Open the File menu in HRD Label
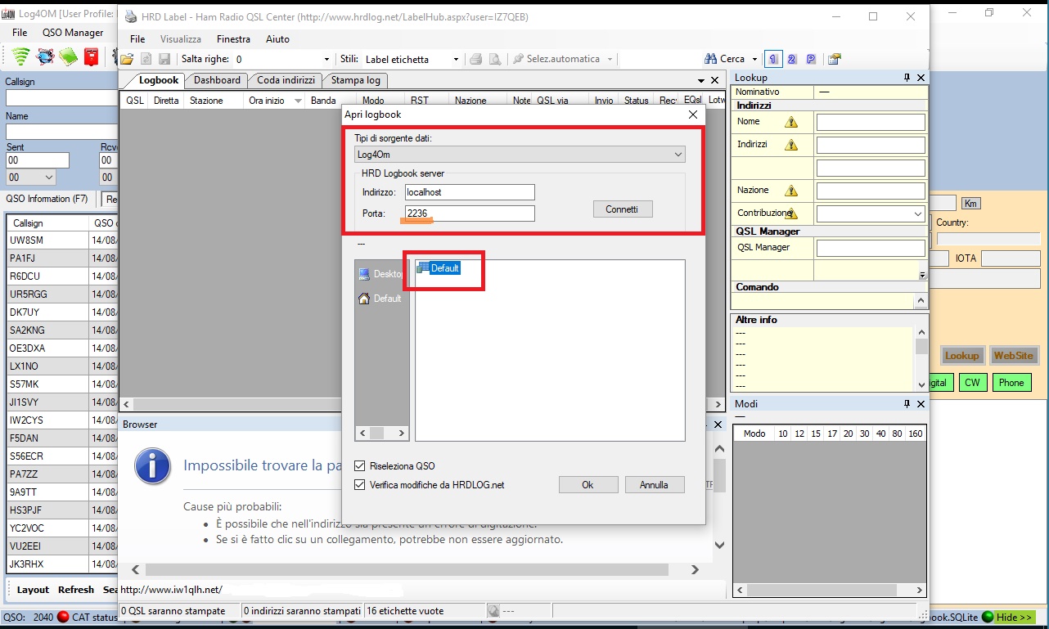This screenshot has height=629, width=1049. pos(137,38)
